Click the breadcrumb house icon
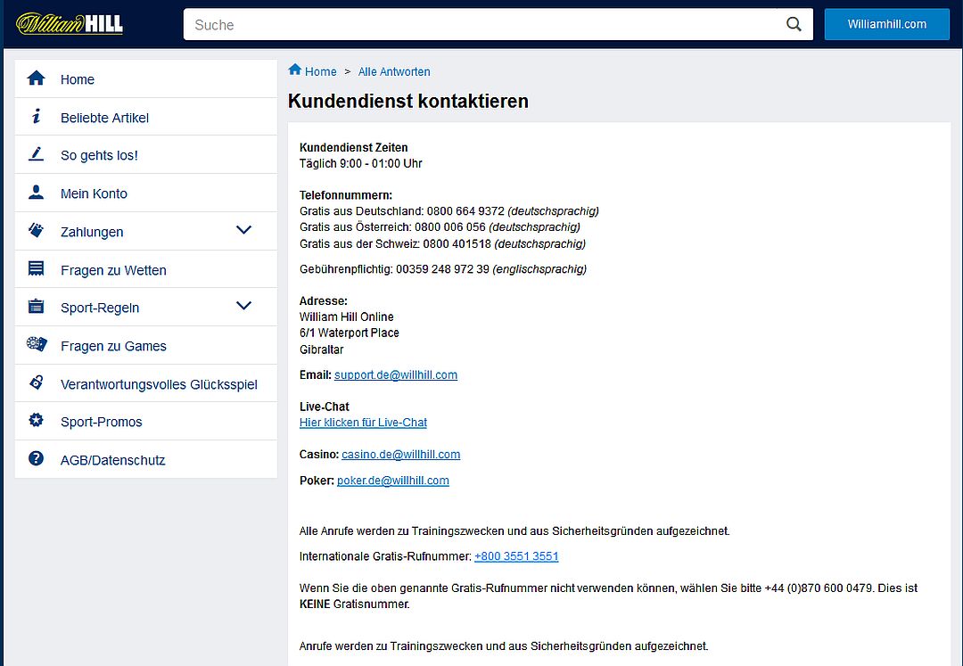Viewport: 963px width, 666px height. [x=295, y=70]
